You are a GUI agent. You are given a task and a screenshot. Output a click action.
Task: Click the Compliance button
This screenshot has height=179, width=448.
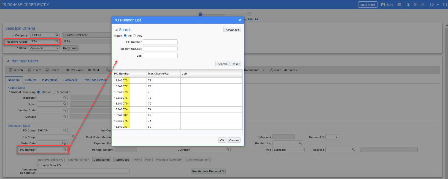coord(102,159)
